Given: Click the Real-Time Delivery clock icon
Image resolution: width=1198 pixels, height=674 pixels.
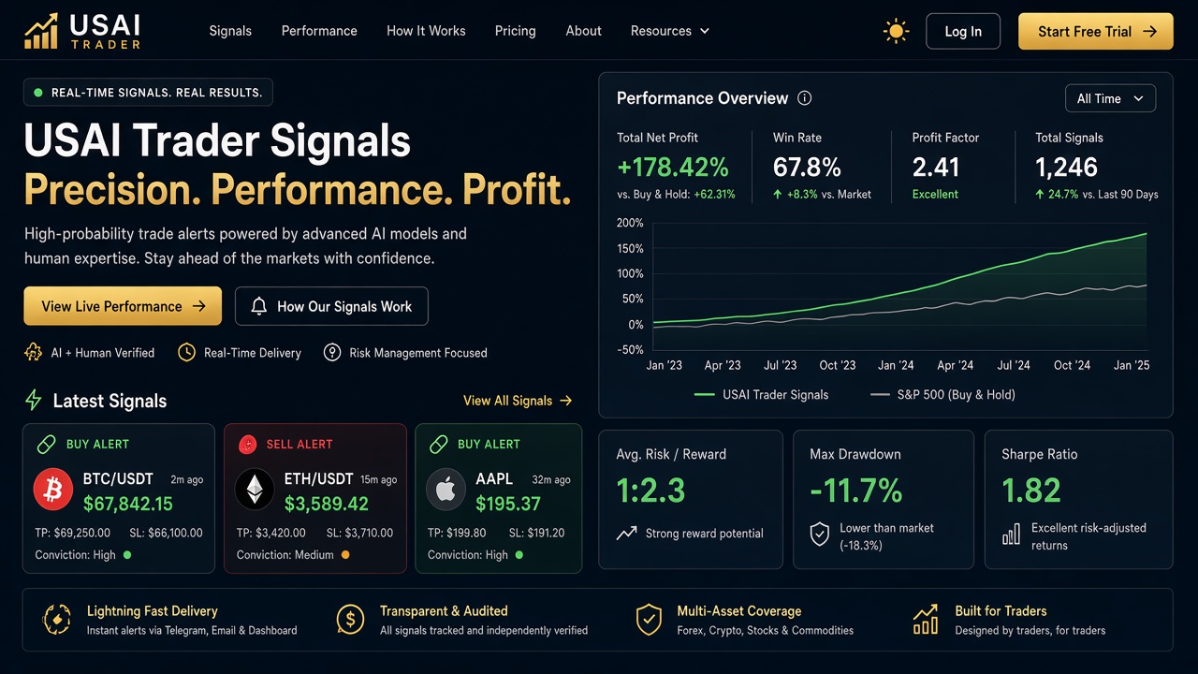Looking at the screenshot, I should [187, 353].
